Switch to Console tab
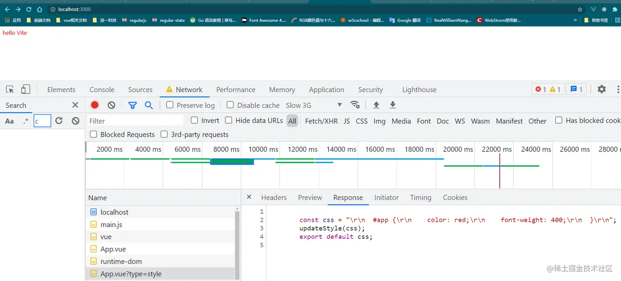Screen dimensions: 621x281 coord(102,89)
